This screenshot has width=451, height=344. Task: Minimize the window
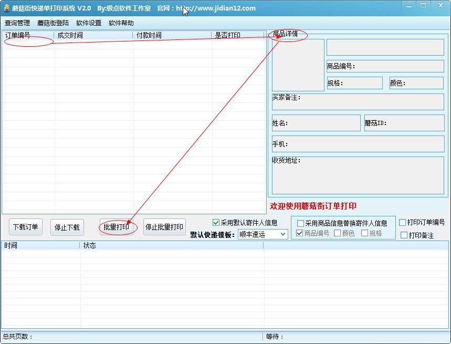pyautogui.click(x=409, y=6)
